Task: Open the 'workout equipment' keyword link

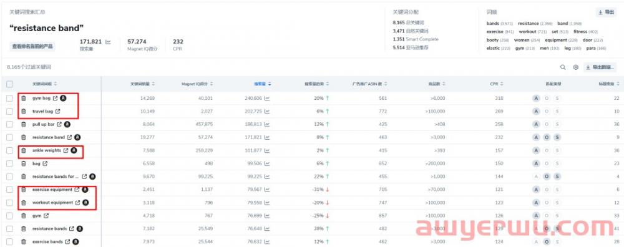Action: tap(52, 203)
